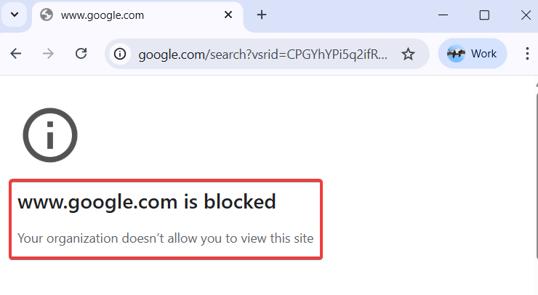Open the Work profile button

473,54
